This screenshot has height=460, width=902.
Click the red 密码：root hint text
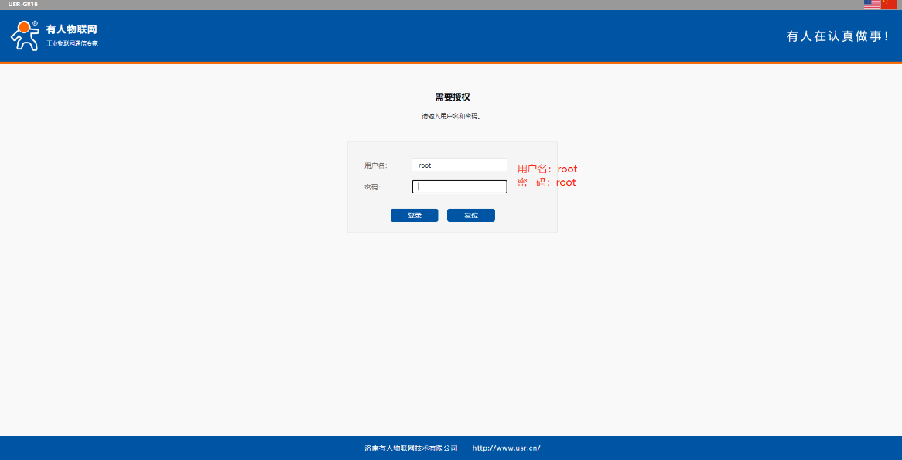pos(546,182)
